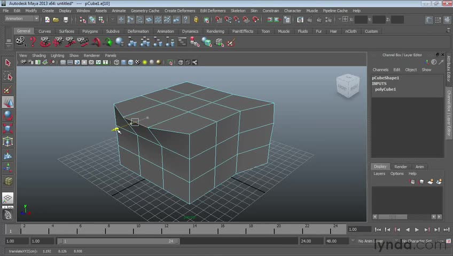
Task: Click the view cube in viewport
Action: tap(347, 86)
